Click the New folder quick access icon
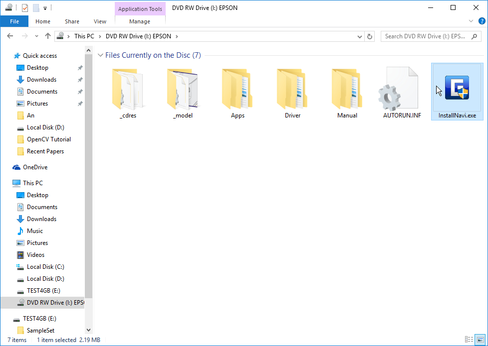The height and width of the screenshot is (346, 488). 36,8
